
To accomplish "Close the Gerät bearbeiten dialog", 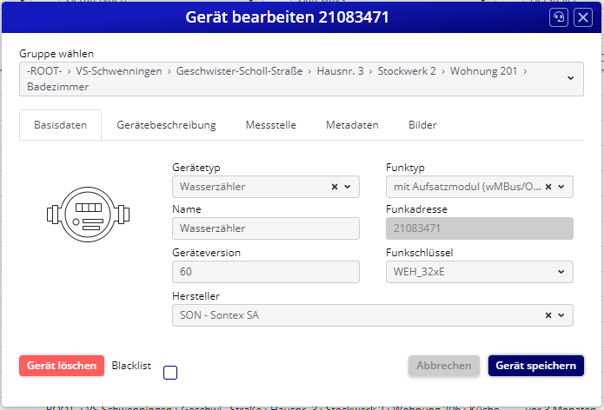I will coord(583,17).
